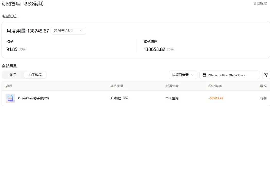
Task: Click the 项目 column header
Action: (9, 86)
